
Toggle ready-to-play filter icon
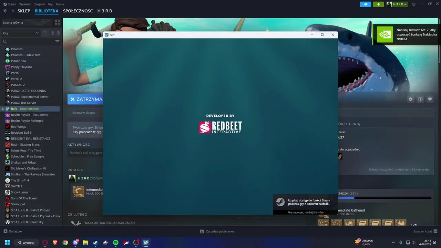click(58, 33)
